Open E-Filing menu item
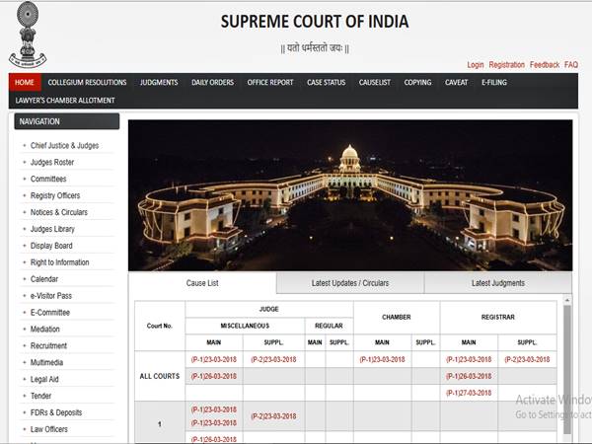The width and height of the screenshot is (592, 444). (494, 82)
